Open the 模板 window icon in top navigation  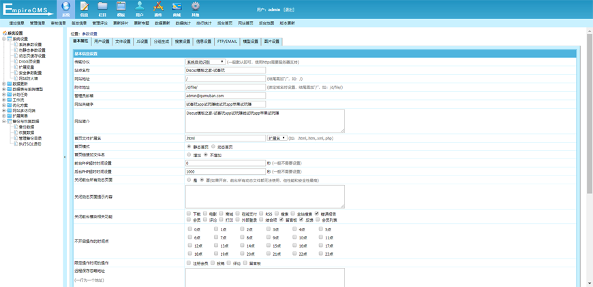(x=121, y=6)
